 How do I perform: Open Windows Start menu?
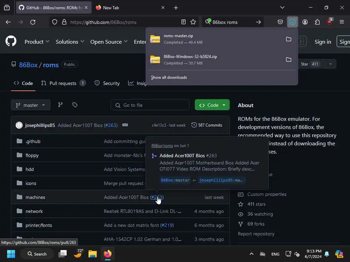11,254
